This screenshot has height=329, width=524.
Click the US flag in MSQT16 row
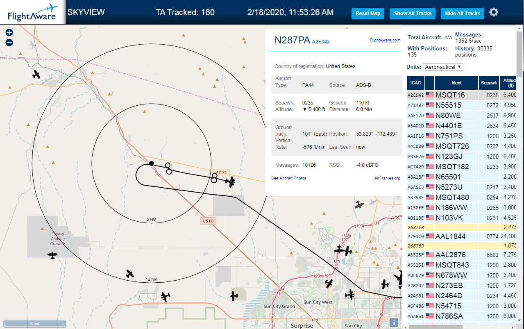pyautogui.click(x=430, y=95)
